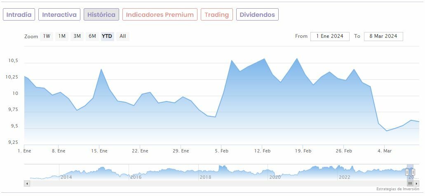Open the Indicadores Premium section
Viewport: 425px width, 196px height.
pyautogui.click(x=160, y=15)
